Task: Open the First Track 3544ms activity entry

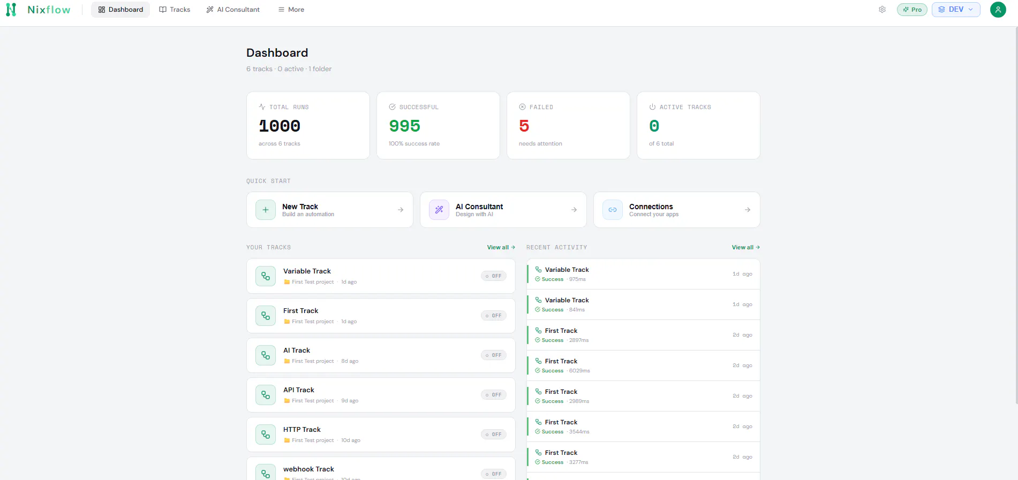Action: coord(643,426)
